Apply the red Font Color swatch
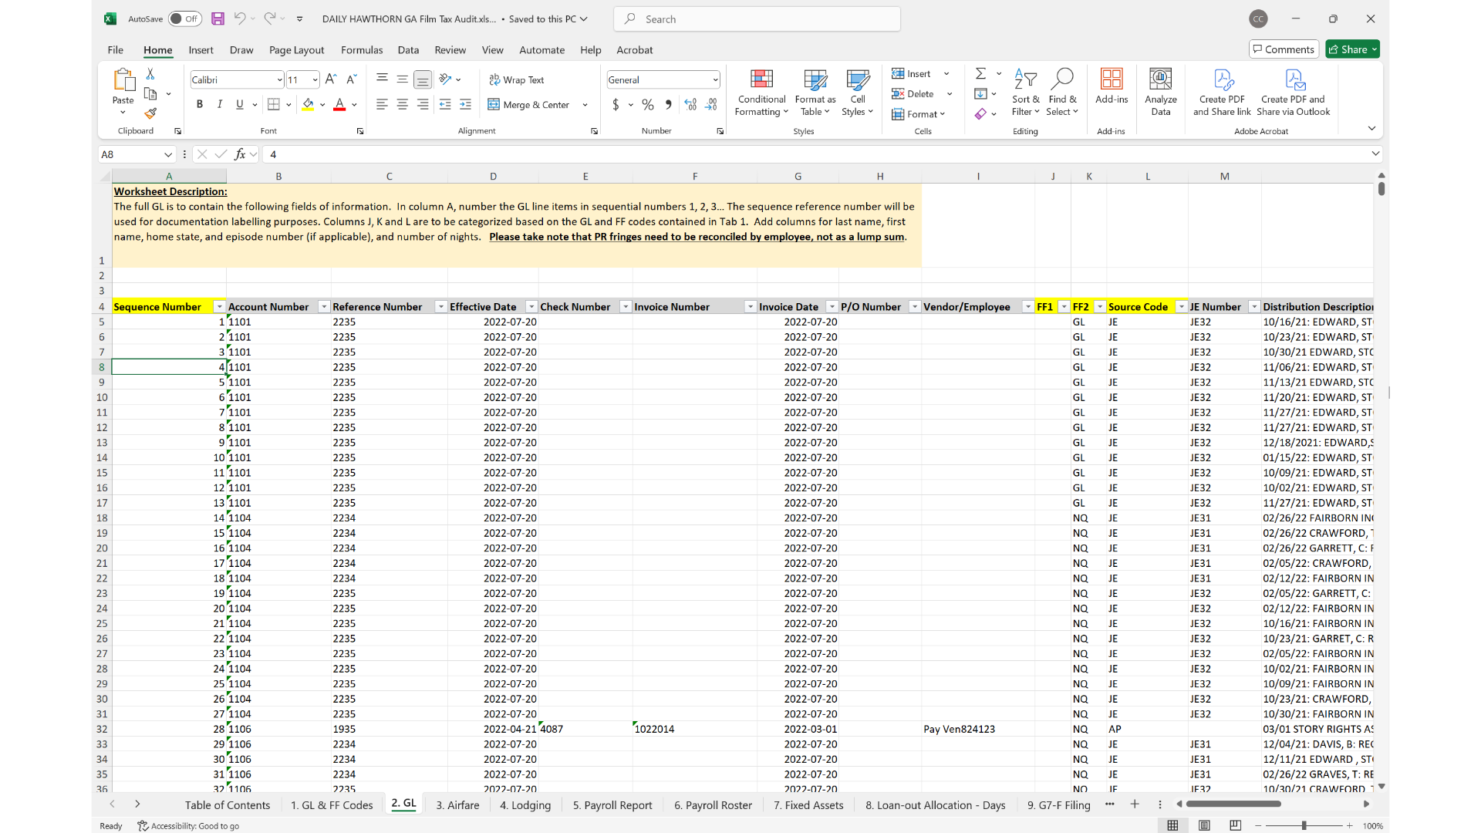The image size is (1481, 833). [x=339, y=104]
